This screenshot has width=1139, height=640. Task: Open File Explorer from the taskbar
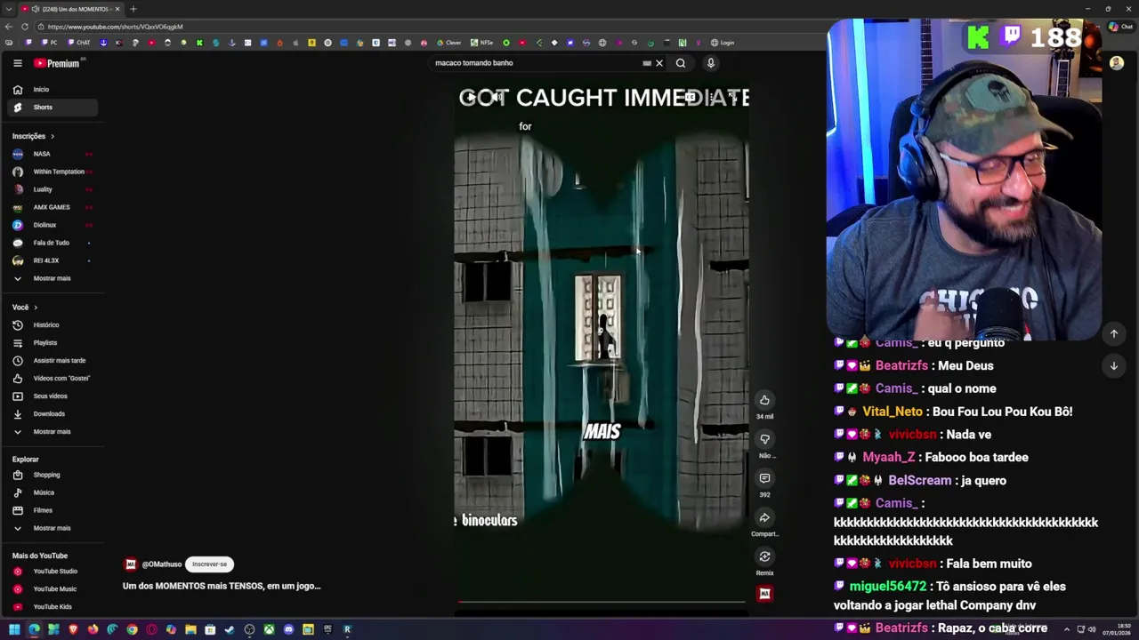tap(190, 629)
